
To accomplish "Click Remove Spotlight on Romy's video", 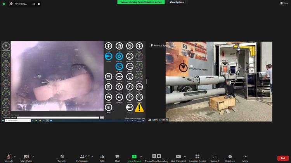I will [162, 45].
